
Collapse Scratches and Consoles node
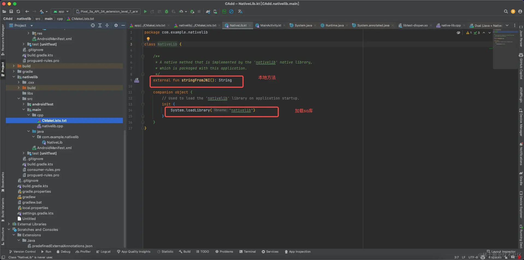pos(9,229)
